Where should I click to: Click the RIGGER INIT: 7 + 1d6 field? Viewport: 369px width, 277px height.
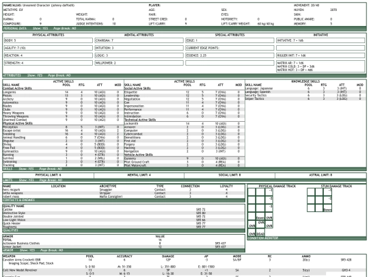[x=320, y=55]
